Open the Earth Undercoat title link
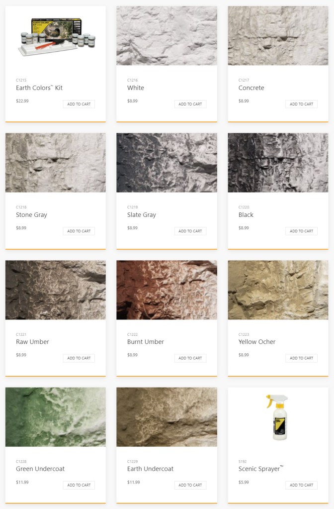Screen dimensions: 334x509 150,469
